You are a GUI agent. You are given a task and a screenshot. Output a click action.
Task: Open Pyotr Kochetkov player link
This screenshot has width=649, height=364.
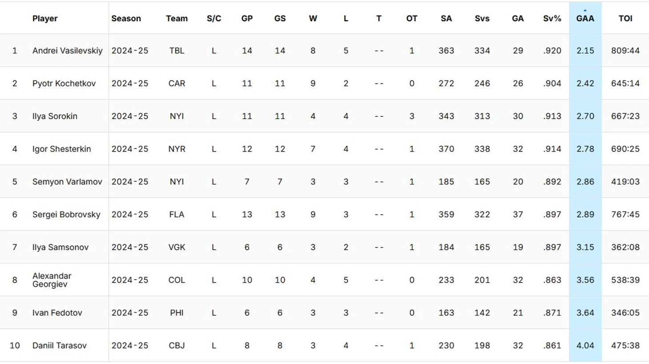pyautogui.click(x=64, y=84)
